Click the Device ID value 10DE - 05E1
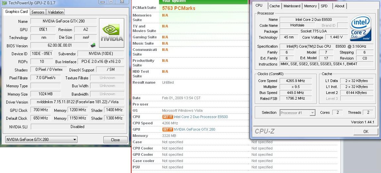This screenshot has width=381, height=173. click(42, 54)
